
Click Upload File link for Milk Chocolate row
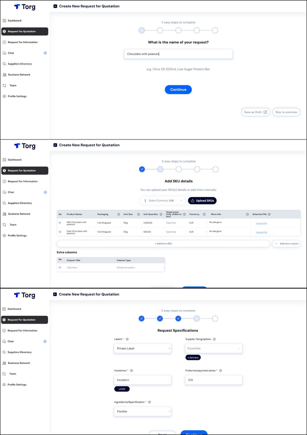261,223
